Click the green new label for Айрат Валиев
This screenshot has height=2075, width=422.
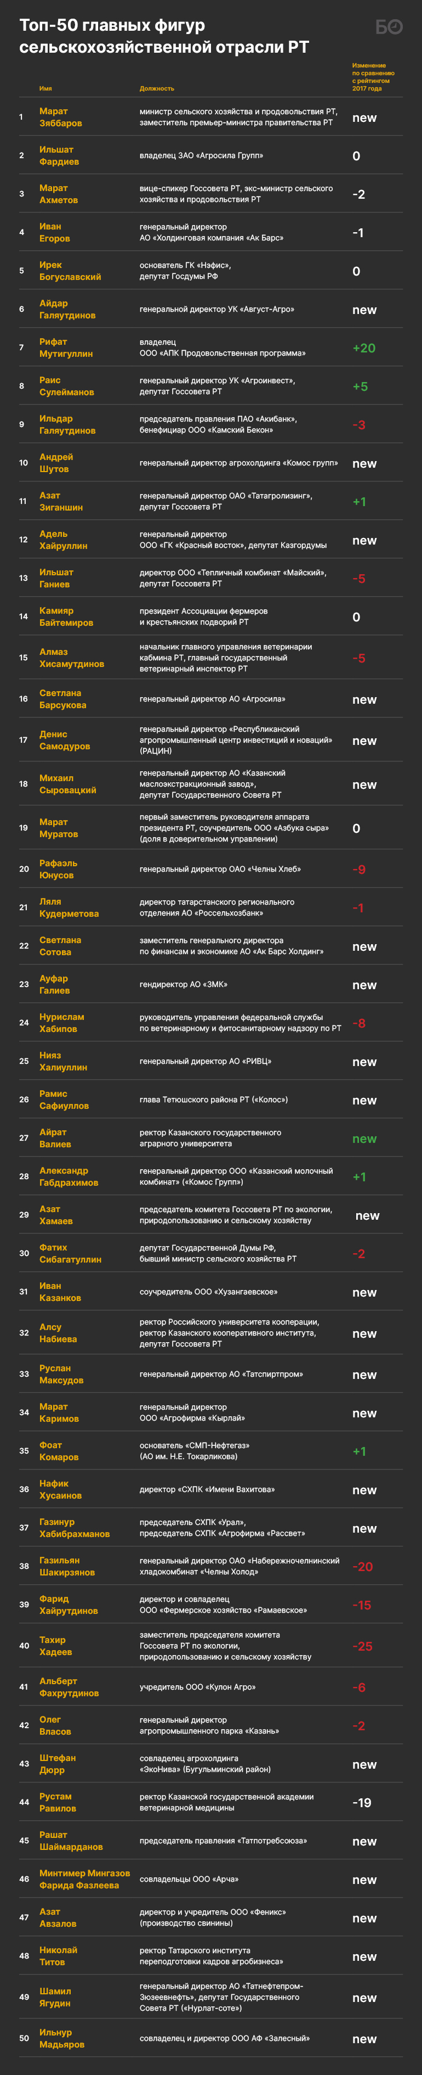pos(364,1139)
